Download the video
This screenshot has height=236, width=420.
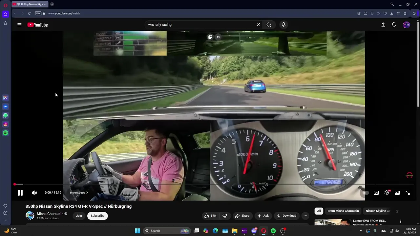[286, 216]
